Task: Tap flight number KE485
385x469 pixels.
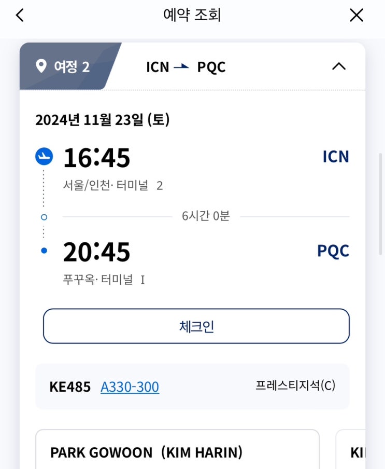Action: 70,387
